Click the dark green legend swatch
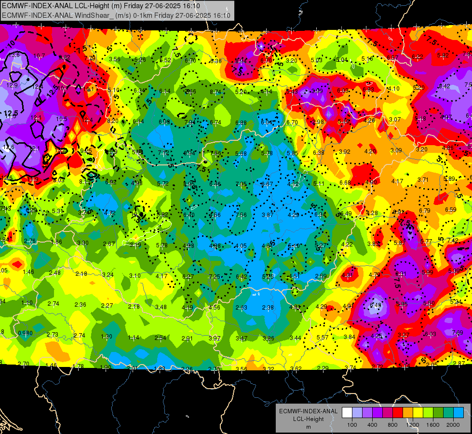Screen dimensions: 472x434 coord(438,413)
